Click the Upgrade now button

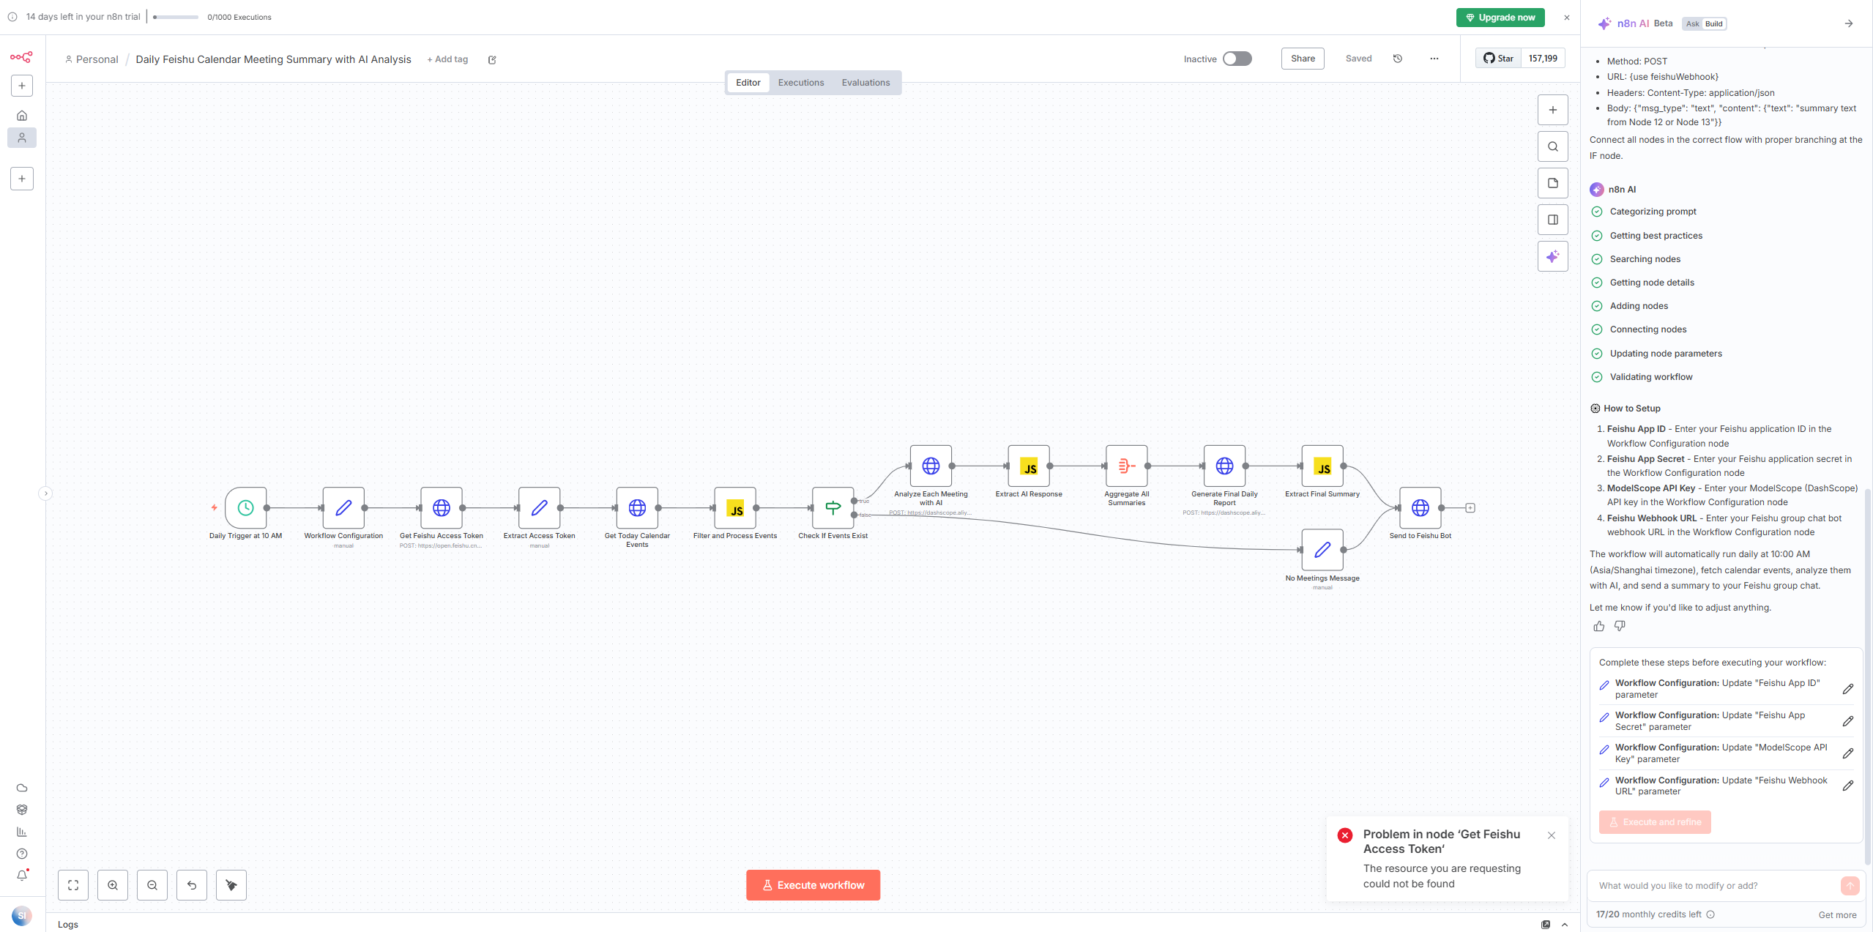1500,18
